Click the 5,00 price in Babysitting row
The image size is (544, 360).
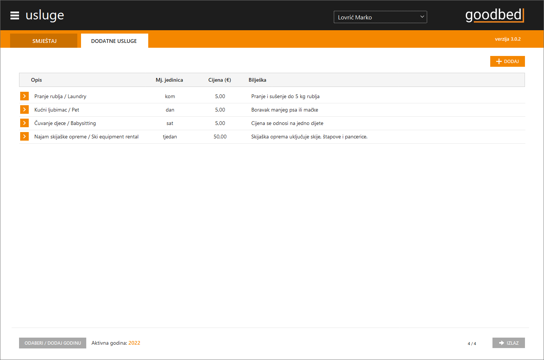(x=220, y=123)
